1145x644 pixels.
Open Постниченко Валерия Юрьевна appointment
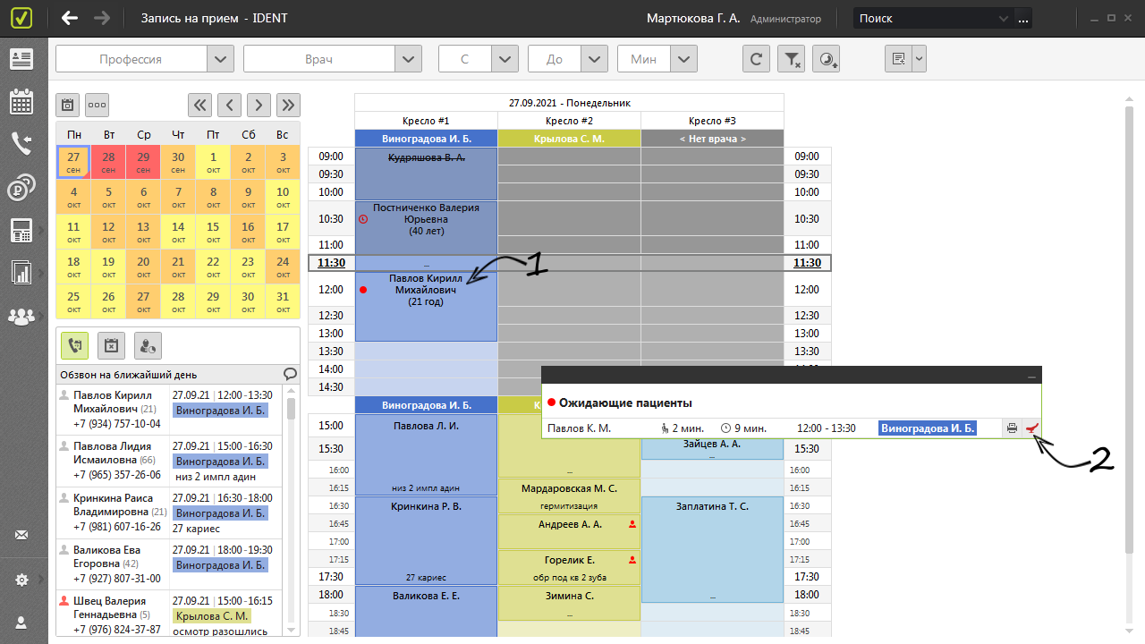tap(426, 227)
